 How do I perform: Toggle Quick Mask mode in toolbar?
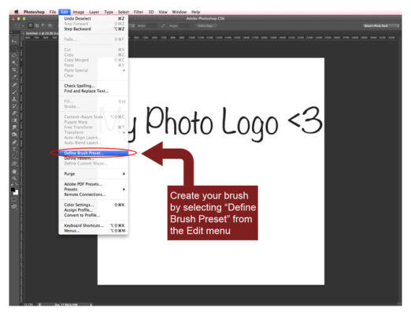14,199
